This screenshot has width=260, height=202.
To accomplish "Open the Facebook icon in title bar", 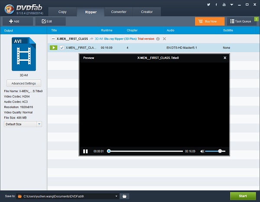I will (216, 5).
